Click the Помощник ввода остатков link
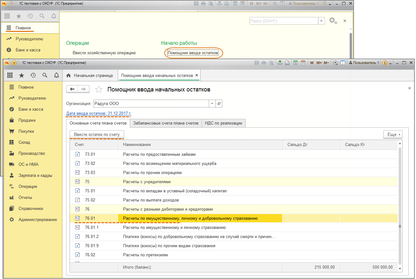Viewport: 416px width, 279px height. click(193, 53)
